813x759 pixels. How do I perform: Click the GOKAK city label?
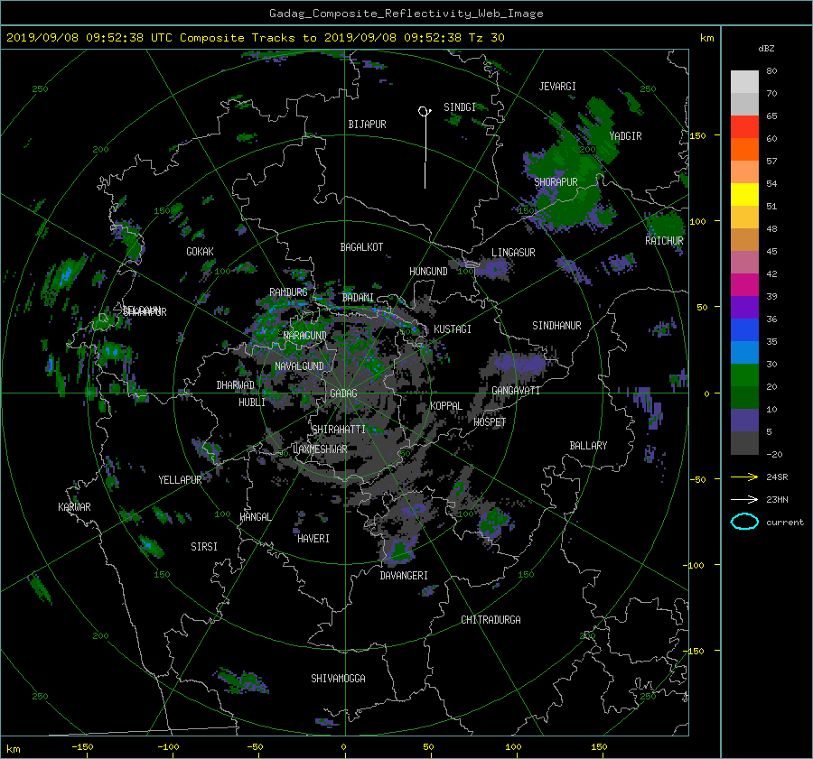tap(200, 252)
